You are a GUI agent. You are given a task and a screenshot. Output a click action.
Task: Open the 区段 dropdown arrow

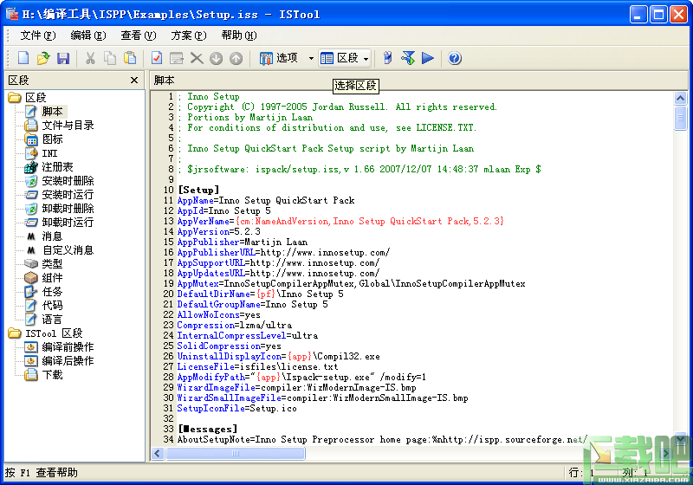click(366, 58)
